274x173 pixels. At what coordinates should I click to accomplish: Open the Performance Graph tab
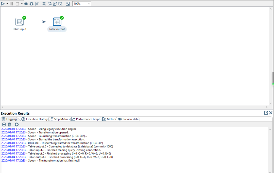(86, 119)
